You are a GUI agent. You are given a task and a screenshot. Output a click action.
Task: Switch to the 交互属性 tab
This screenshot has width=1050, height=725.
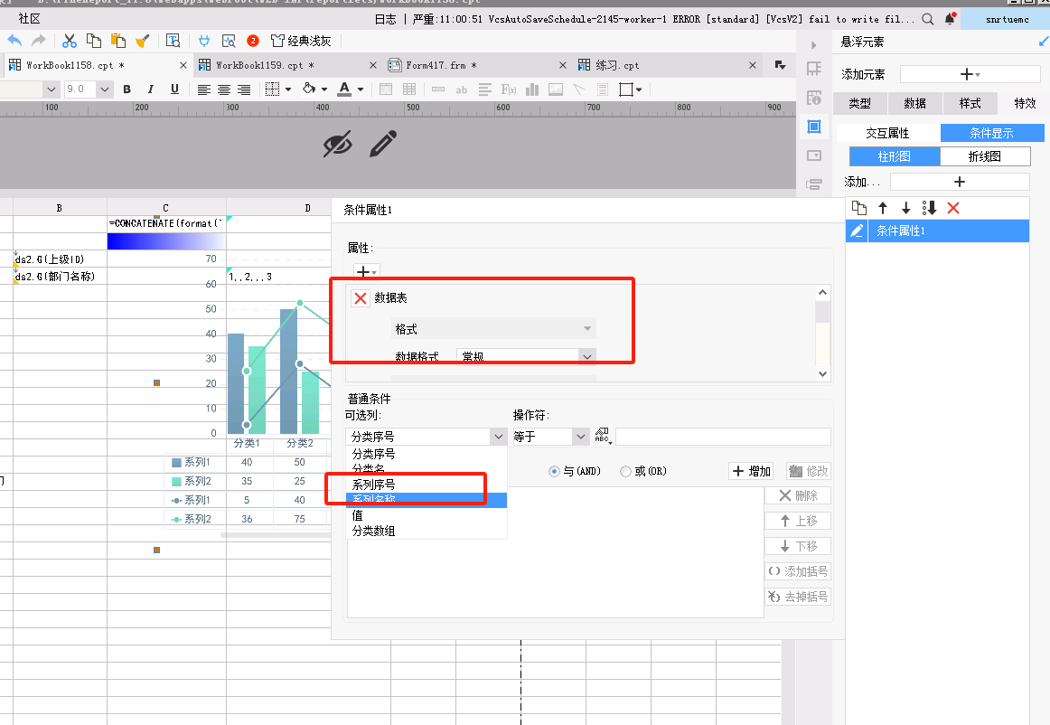coord(888,133)
